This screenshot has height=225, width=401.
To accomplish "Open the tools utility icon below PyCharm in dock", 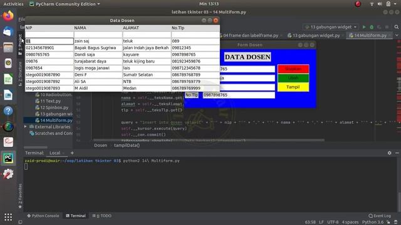I will 8,174.
